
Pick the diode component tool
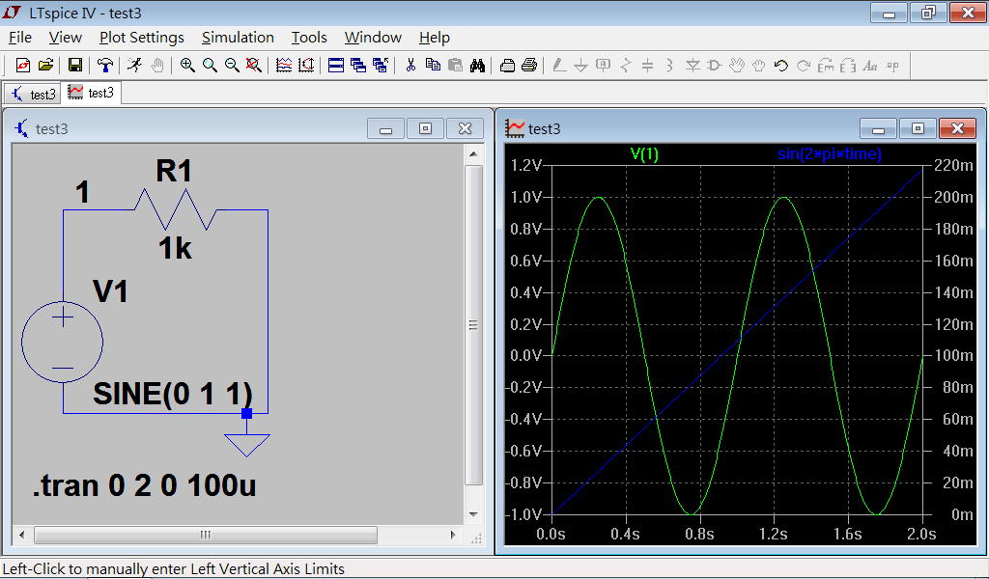click(692, 65)
